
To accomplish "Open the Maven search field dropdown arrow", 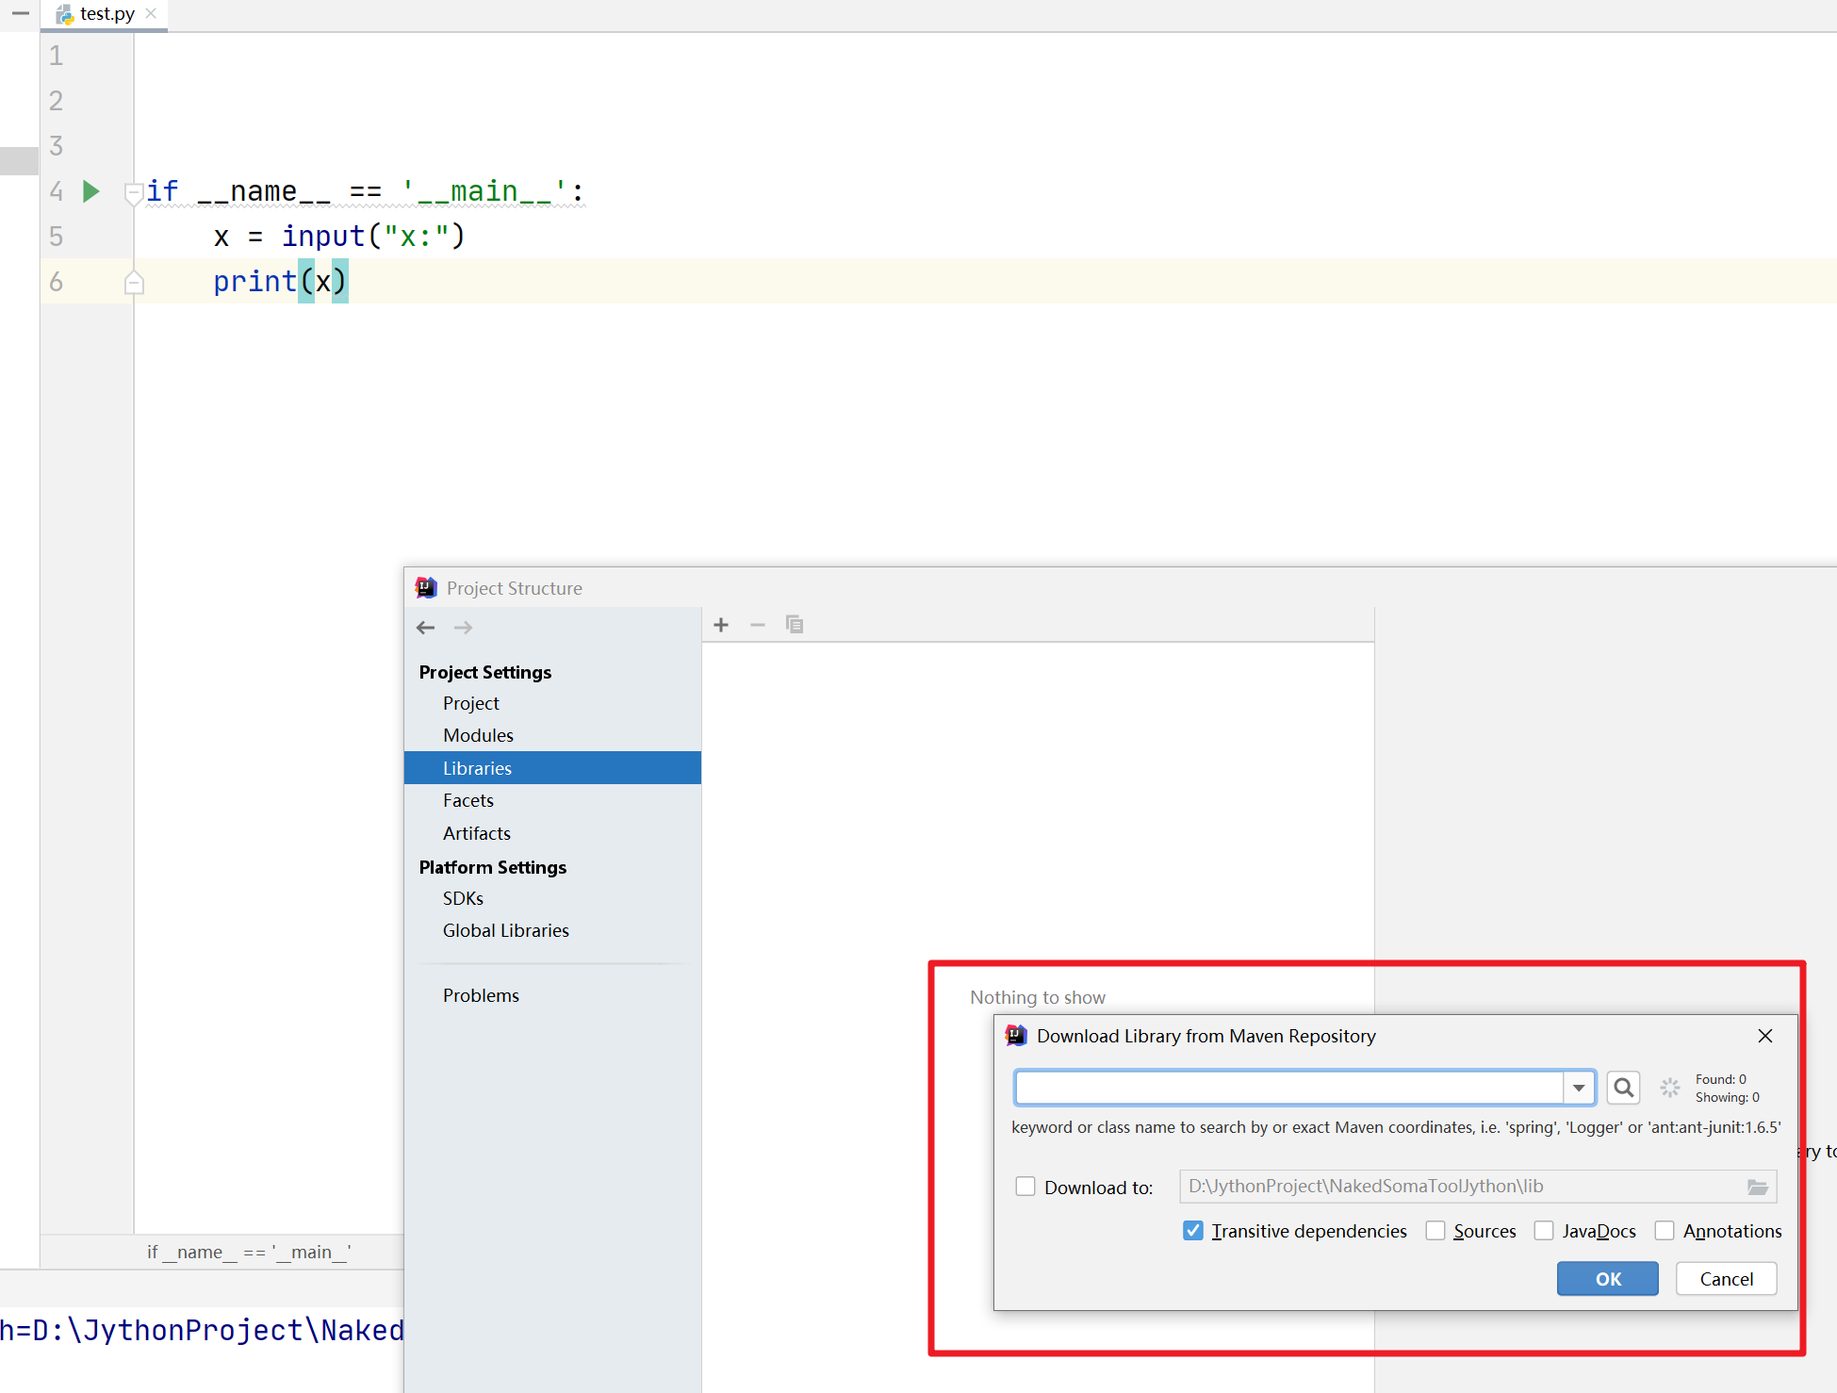I will [1579, 1089].
